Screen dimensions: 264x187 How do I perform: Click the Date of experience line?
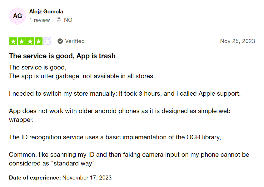click(x=60, y=178)
